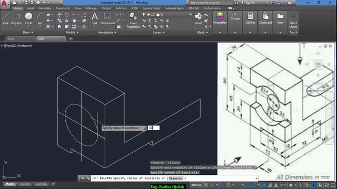The height and width of the screenshot is (189, 337).
Task: Switch to the Insert ribbon tab
Action: pyautogui.click(x=30, y=8)
